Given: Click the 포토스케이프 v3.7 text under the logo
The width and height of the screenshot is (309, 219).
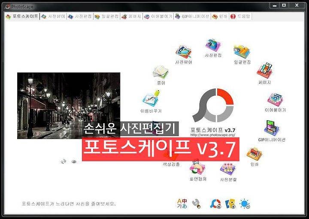Looking at the screenshot, I should pos(213,130).
